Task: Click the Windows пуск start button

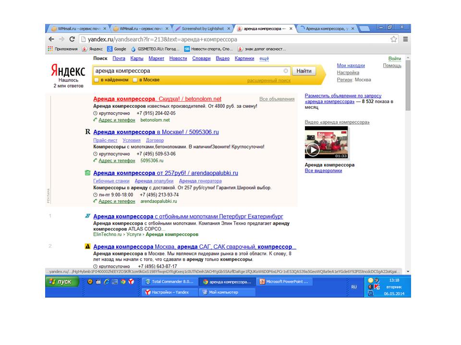Action: [62, 282]
